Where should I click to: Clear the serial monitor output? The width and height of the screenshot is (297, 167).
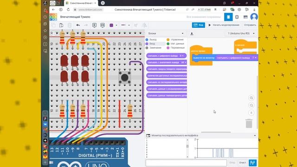point(242,163)
